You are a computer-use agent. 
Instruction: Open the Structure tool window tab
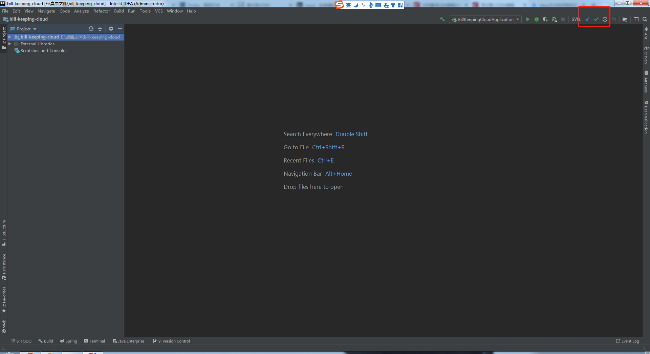pyautogui.click(x=4, y=233)
